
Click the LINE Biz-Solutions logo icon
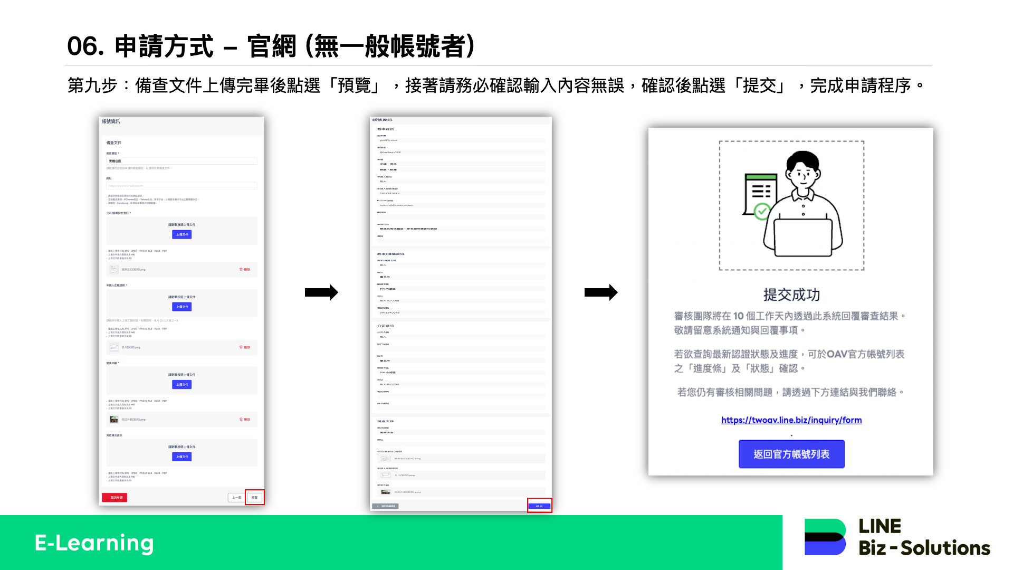point(825,537)
